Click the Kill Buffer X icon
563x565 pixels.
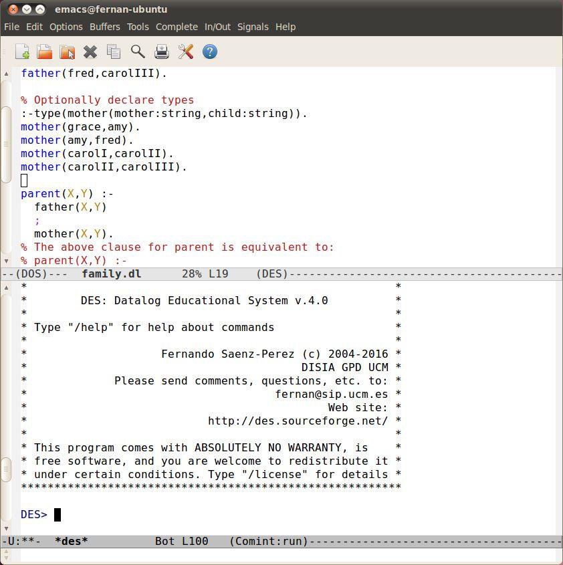click(x=90, y=52)
